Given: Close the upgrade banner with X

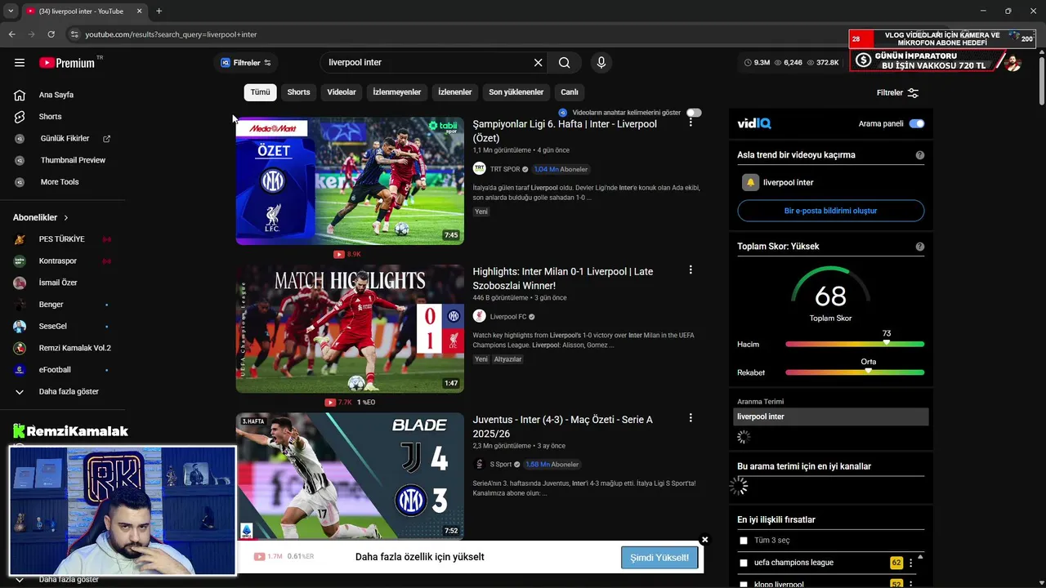Looking at the screenshot, I should (x=704, y=540).
